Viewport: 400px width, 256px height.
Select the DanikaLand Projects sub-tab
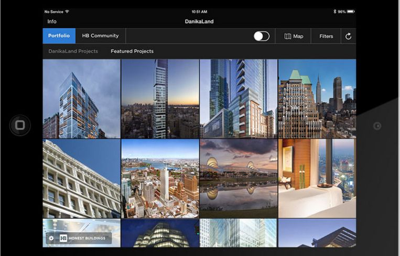[x=73, y=51]
